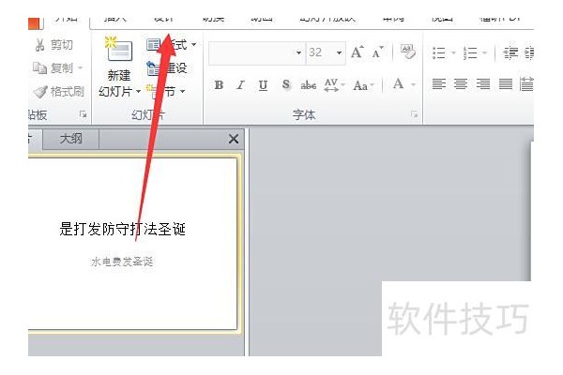
Task: Apply the font color (A) button
Action: 398,84
